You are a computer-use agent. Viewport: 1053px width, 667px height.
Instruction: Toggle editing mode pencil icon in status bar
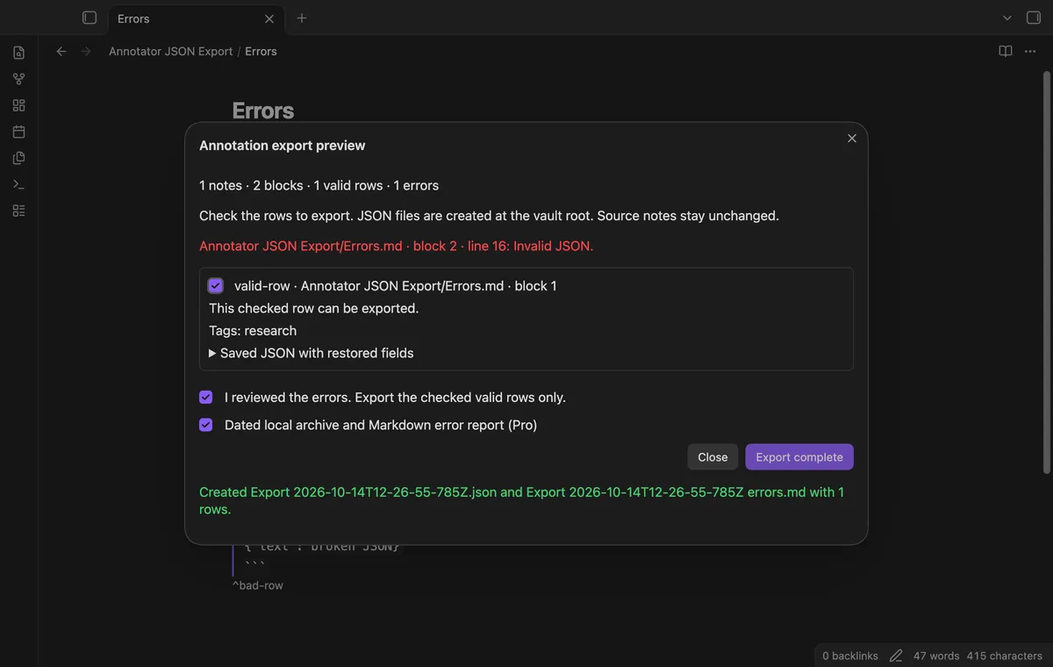tap(896, 656)
